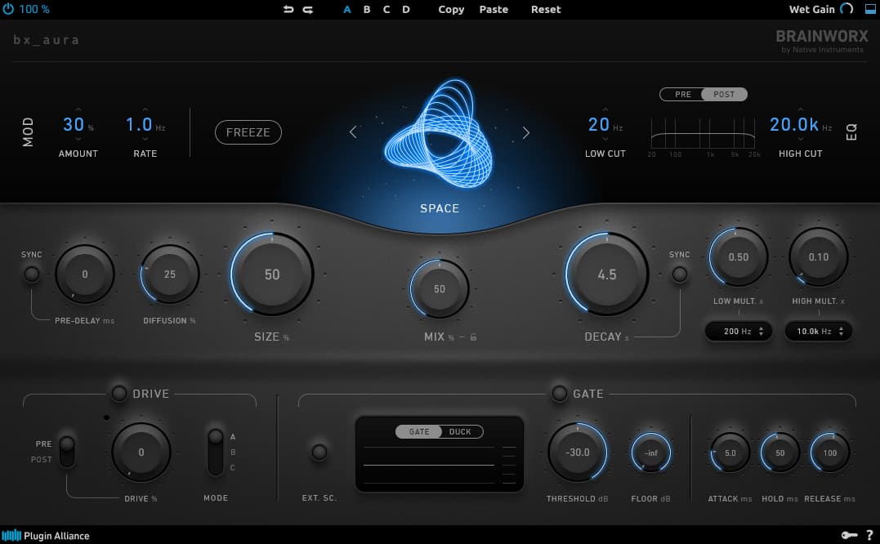Select previous reverb type with left chevron

tap(353, 132)
